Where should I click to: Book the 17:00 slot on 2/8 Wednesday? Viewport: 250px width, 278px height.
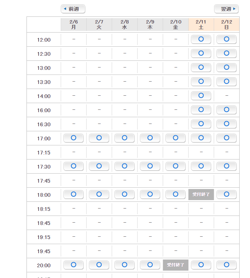pyautogui.click(x=124, y=138)
